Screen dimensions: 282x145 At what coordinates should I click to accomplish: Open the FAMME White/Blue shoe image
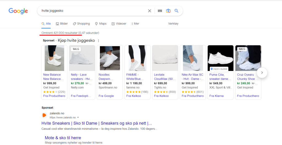(137, 58)
